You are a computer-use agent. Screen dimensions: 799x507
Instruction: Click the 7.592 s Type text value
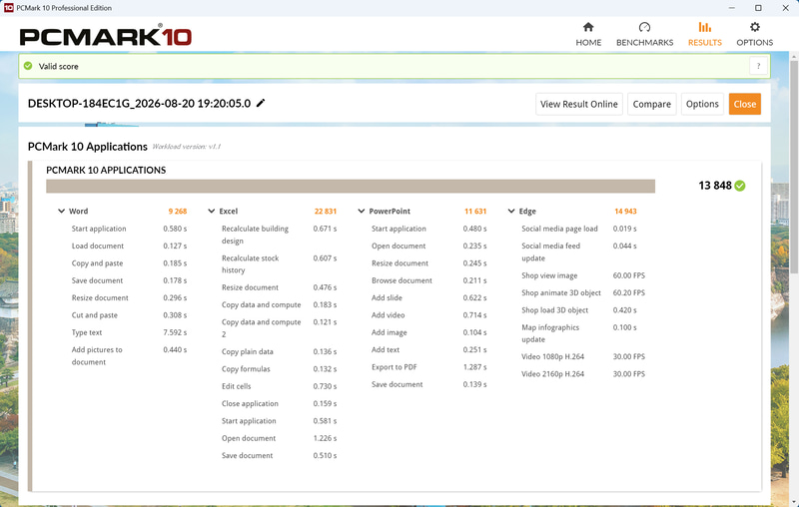175,332
